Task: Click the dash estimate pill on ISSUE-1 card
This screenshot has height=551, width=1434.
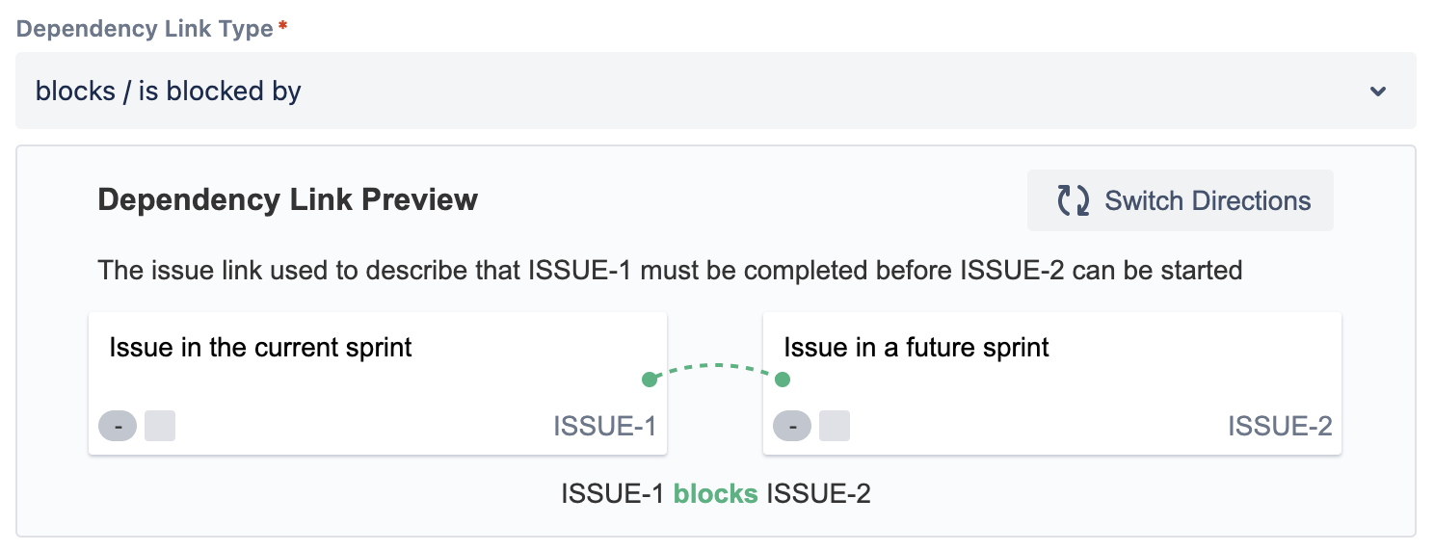Action: [x=118, y=426]
